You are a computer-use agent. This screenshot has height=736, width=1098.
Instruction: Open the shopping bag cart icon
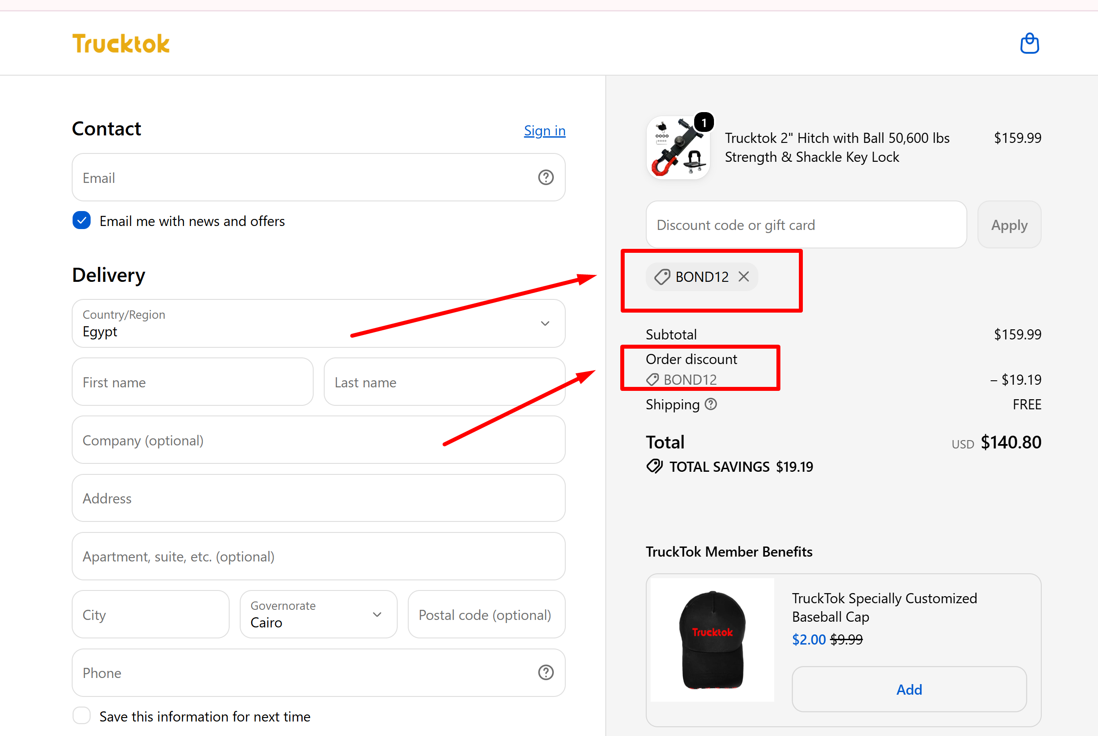coord(1029,43)
